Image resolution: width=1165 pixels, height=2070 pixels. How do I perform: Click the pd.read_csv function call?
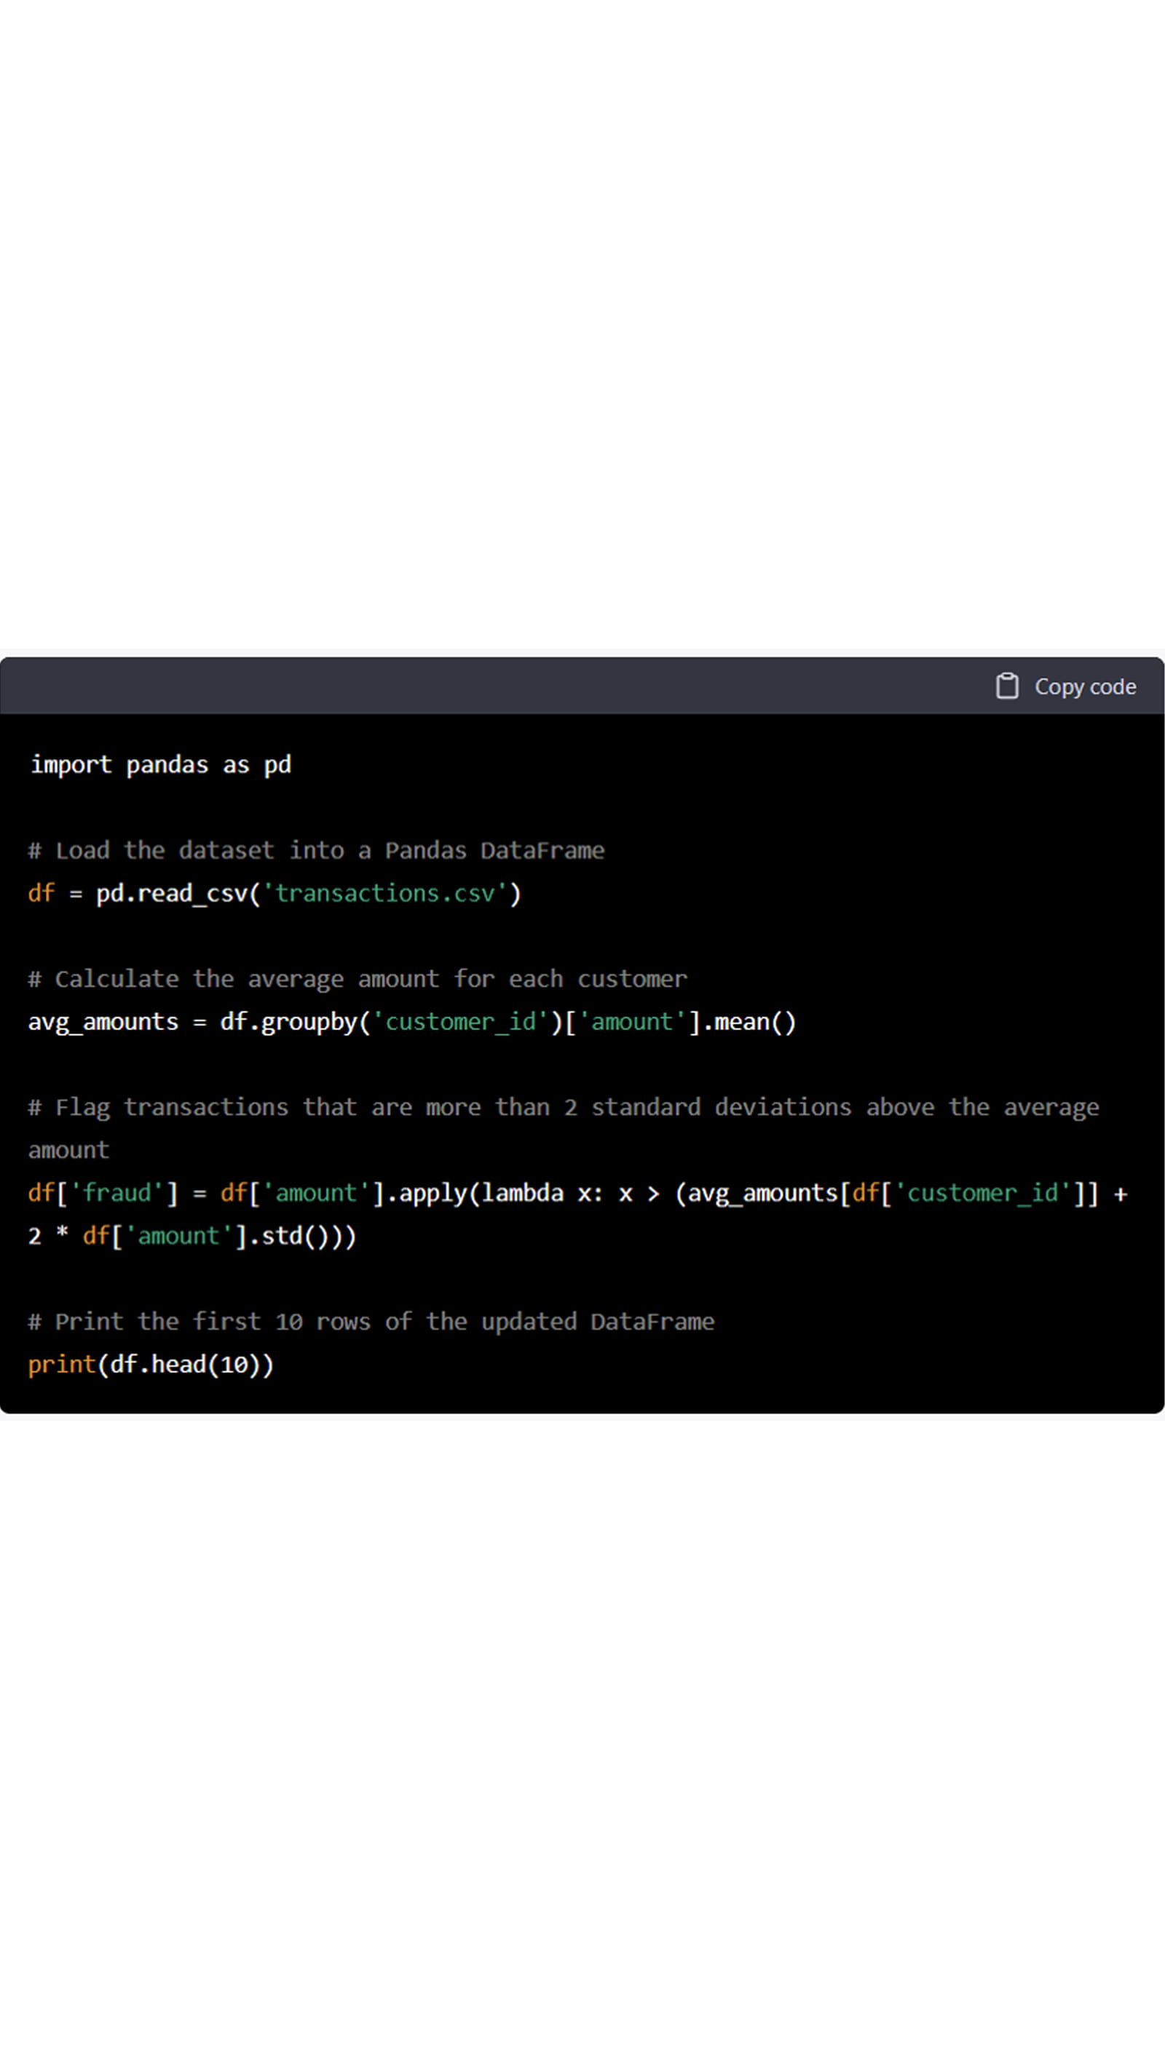[x=171, y=894]
